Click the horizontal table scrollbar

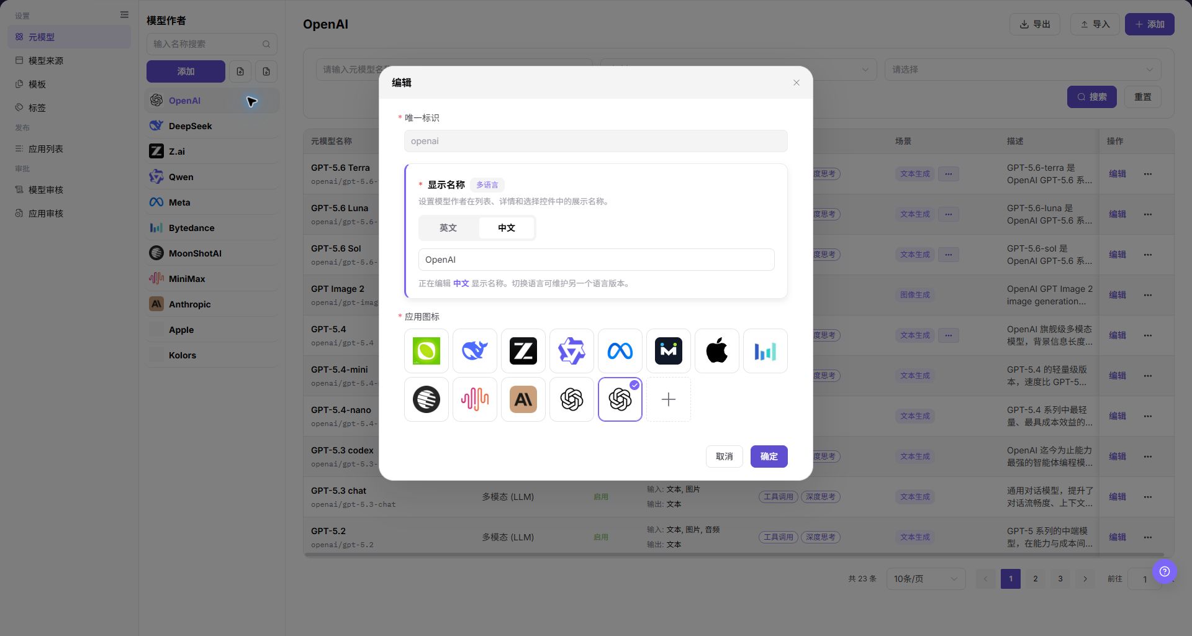[734, 555]
